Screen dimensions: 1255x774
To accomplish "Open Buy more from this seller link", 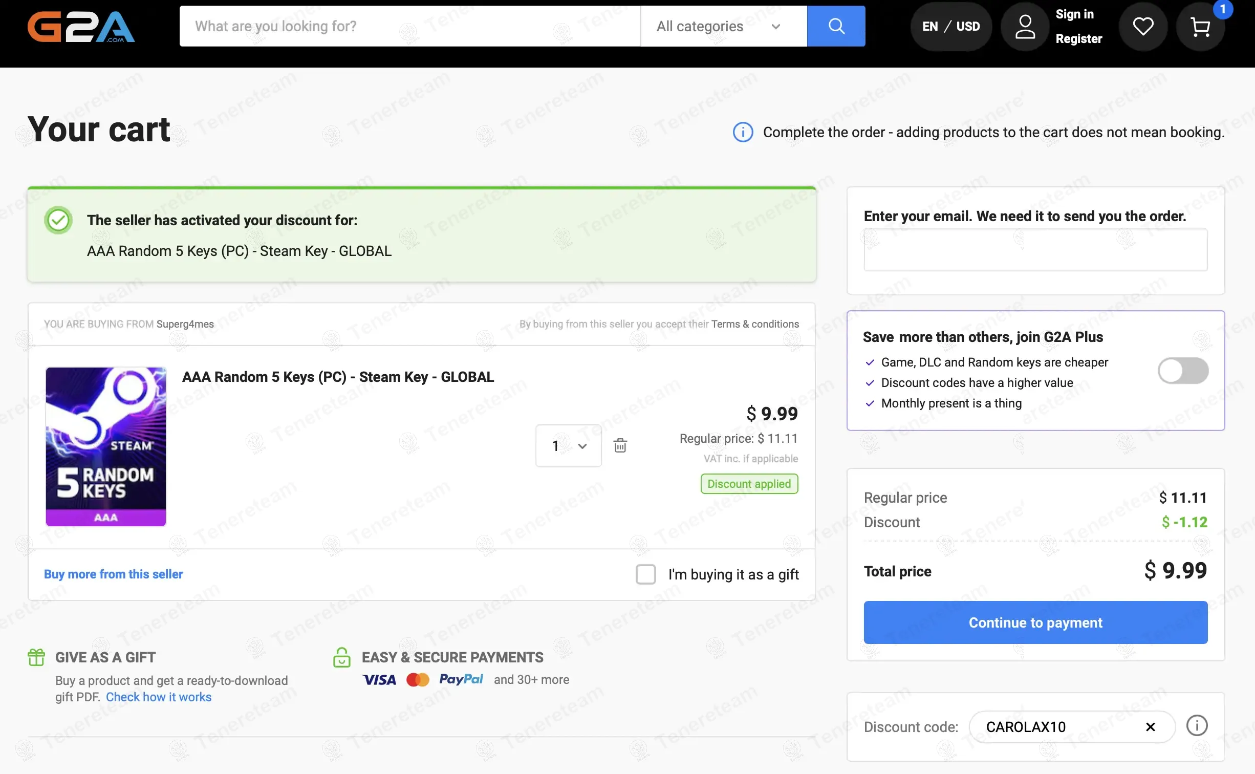I will (113, 574).
